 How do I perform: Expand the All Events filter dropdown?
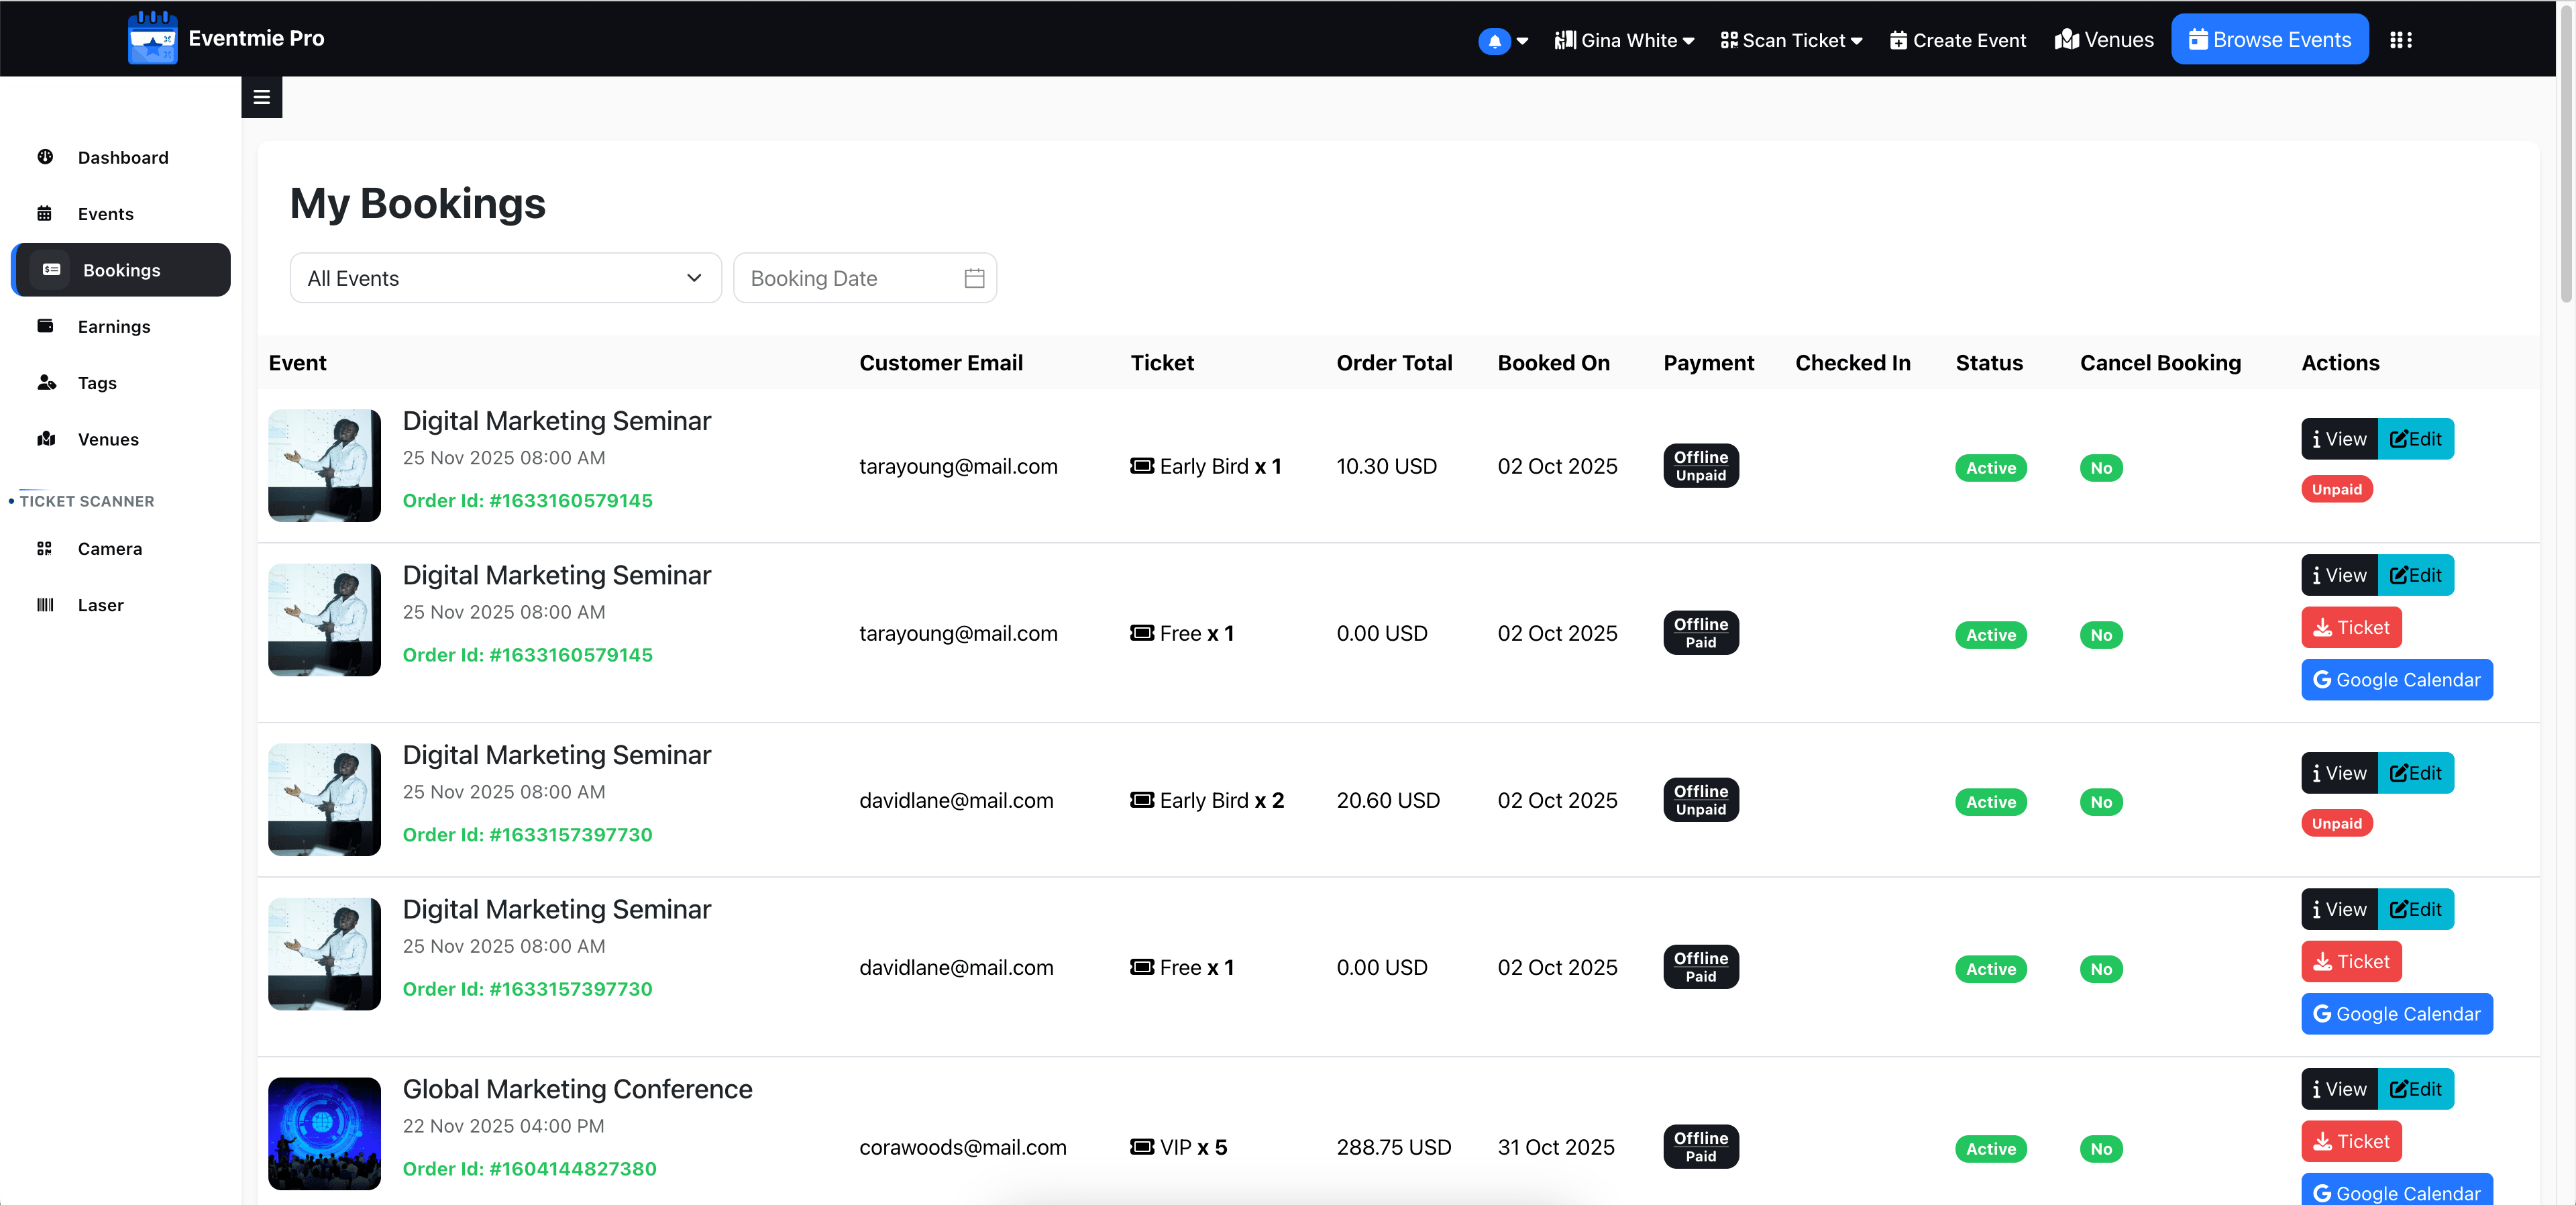coord(505,278)
